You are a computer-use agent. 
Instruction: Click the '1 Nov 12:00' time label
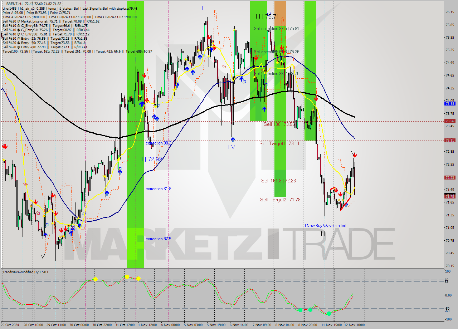(147, 325)
